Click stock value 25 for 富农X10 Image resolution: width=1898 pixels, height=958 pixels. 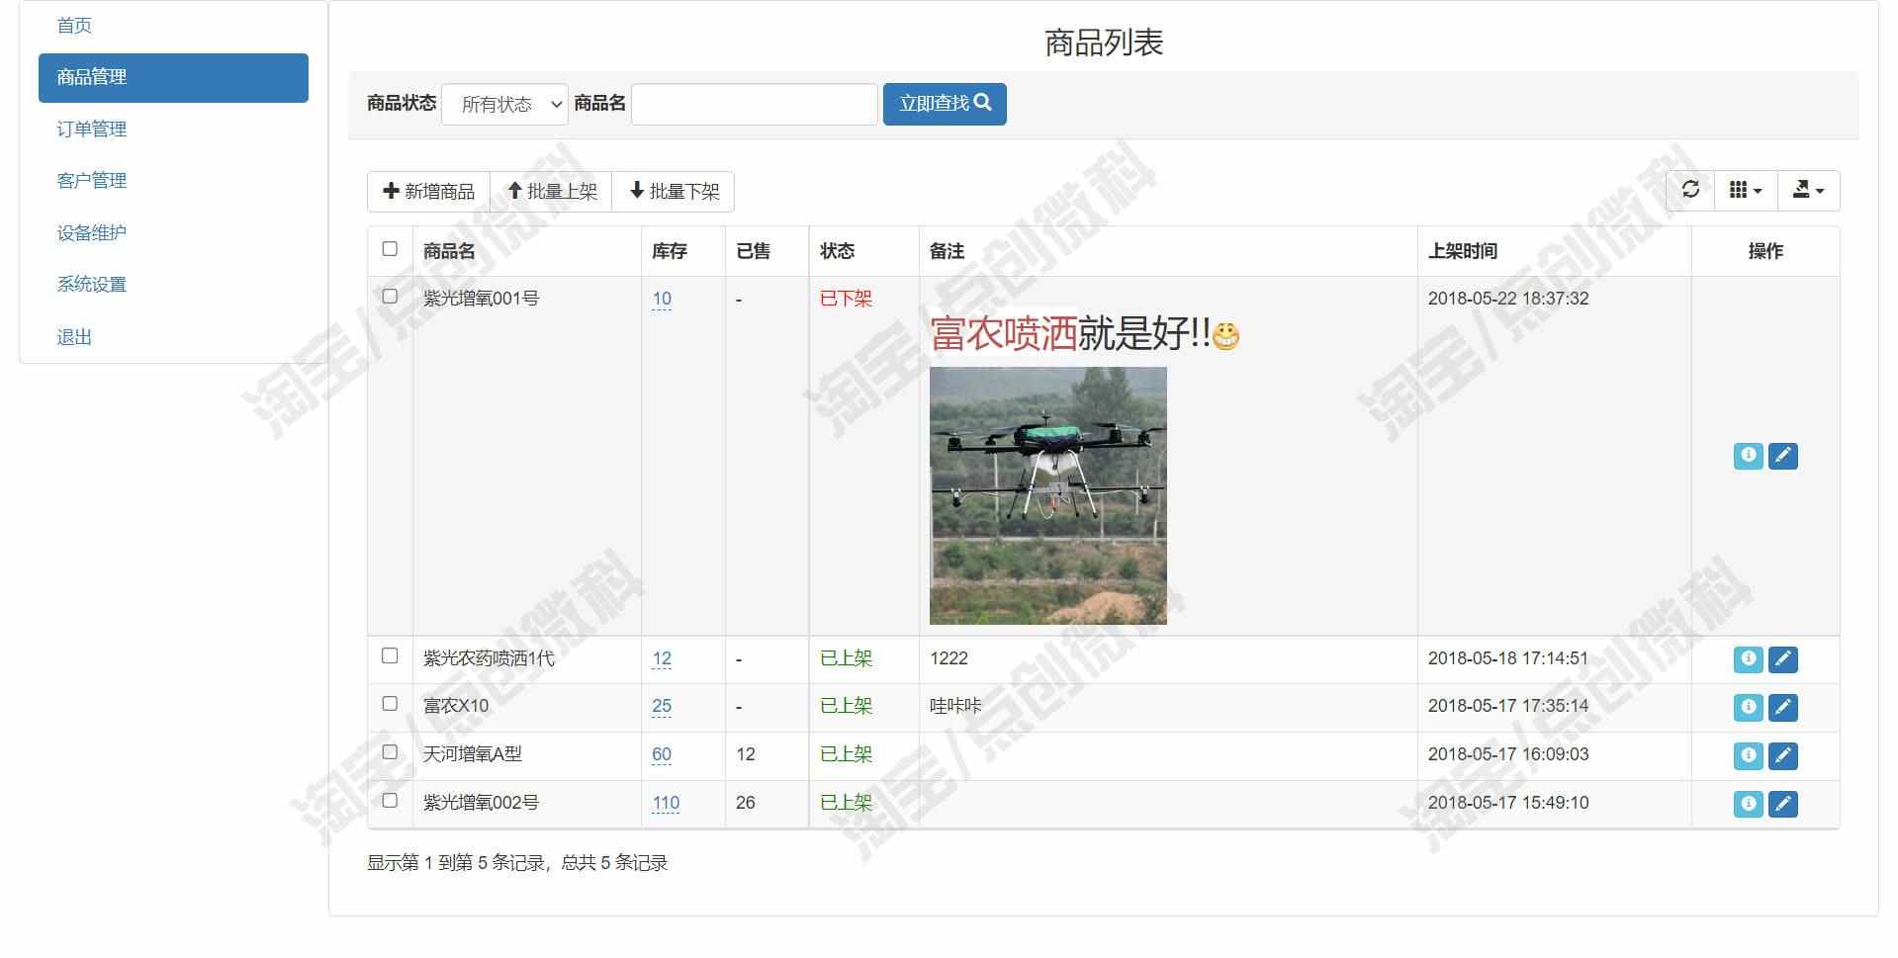[x=662, y=706]
